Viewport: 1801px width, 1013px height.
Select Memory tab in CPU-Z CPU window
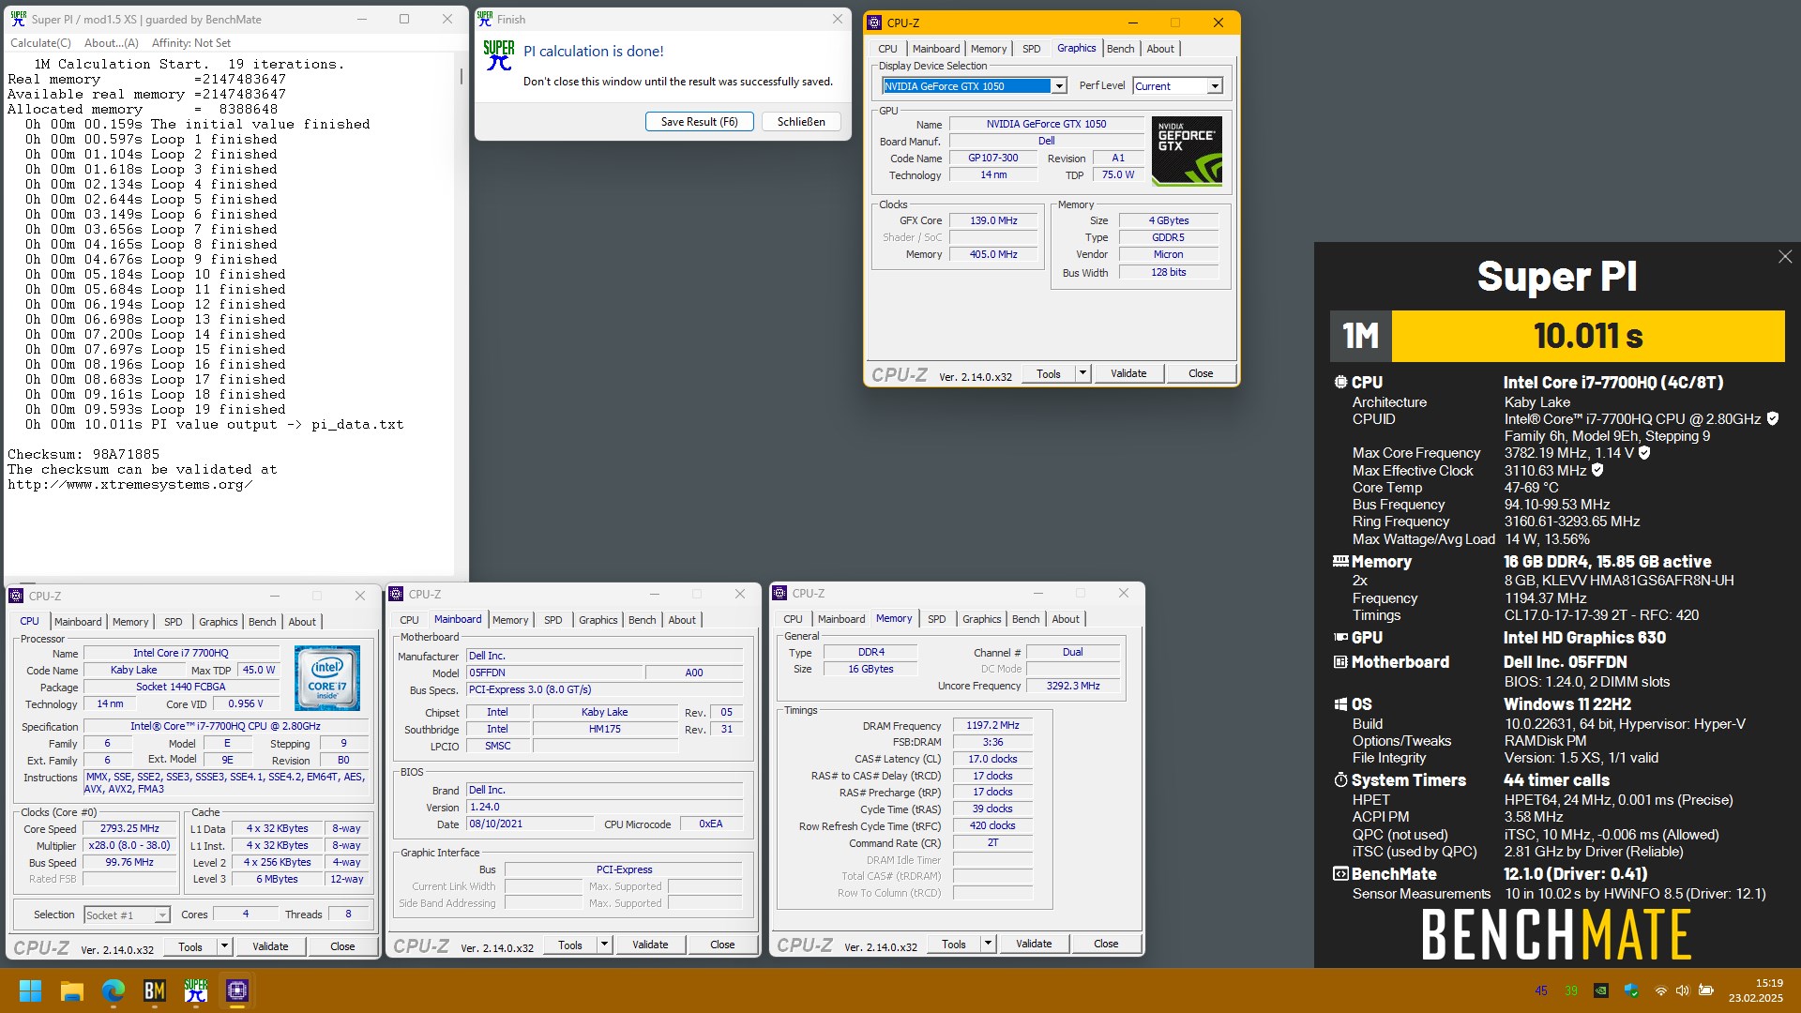pos(130,622)
